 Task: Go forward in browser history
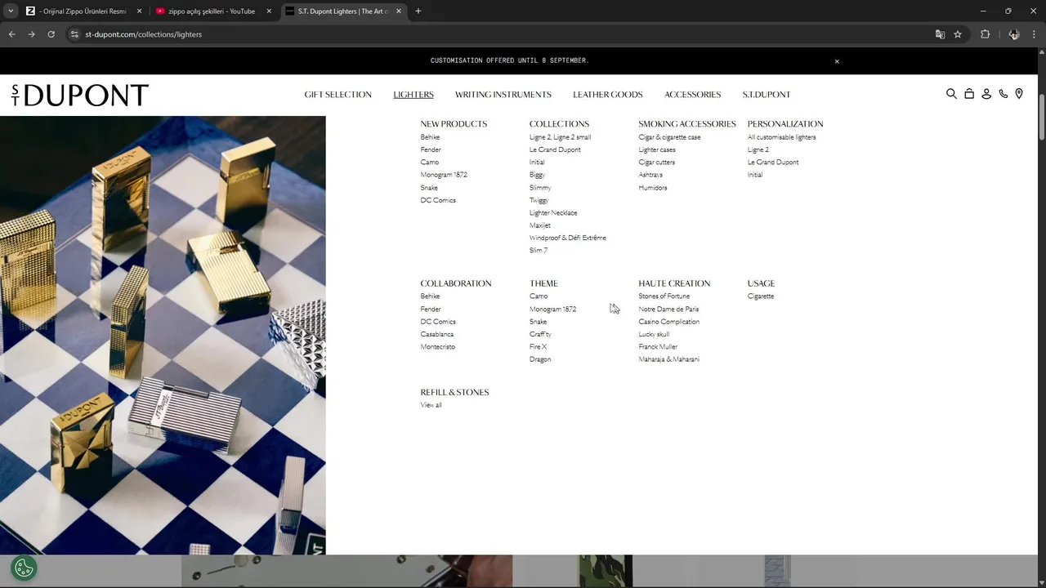pyautogui.click(x=31, y=34)
